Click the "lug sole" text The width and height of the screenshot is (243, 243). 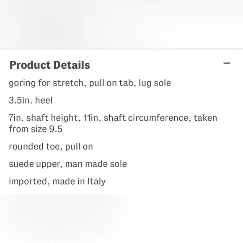(155, 83)
